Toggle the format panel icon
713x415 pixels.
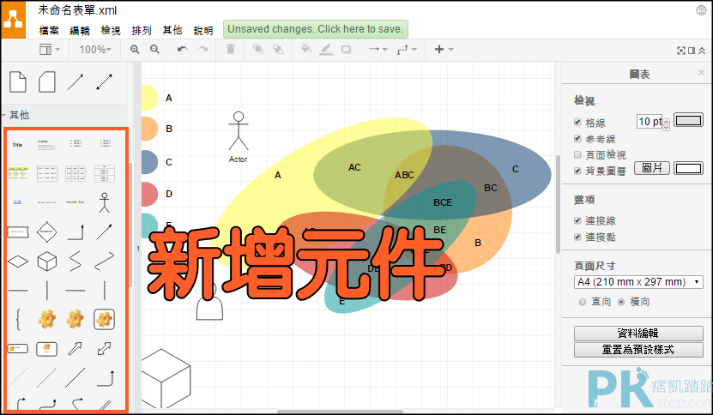[692, 51]
